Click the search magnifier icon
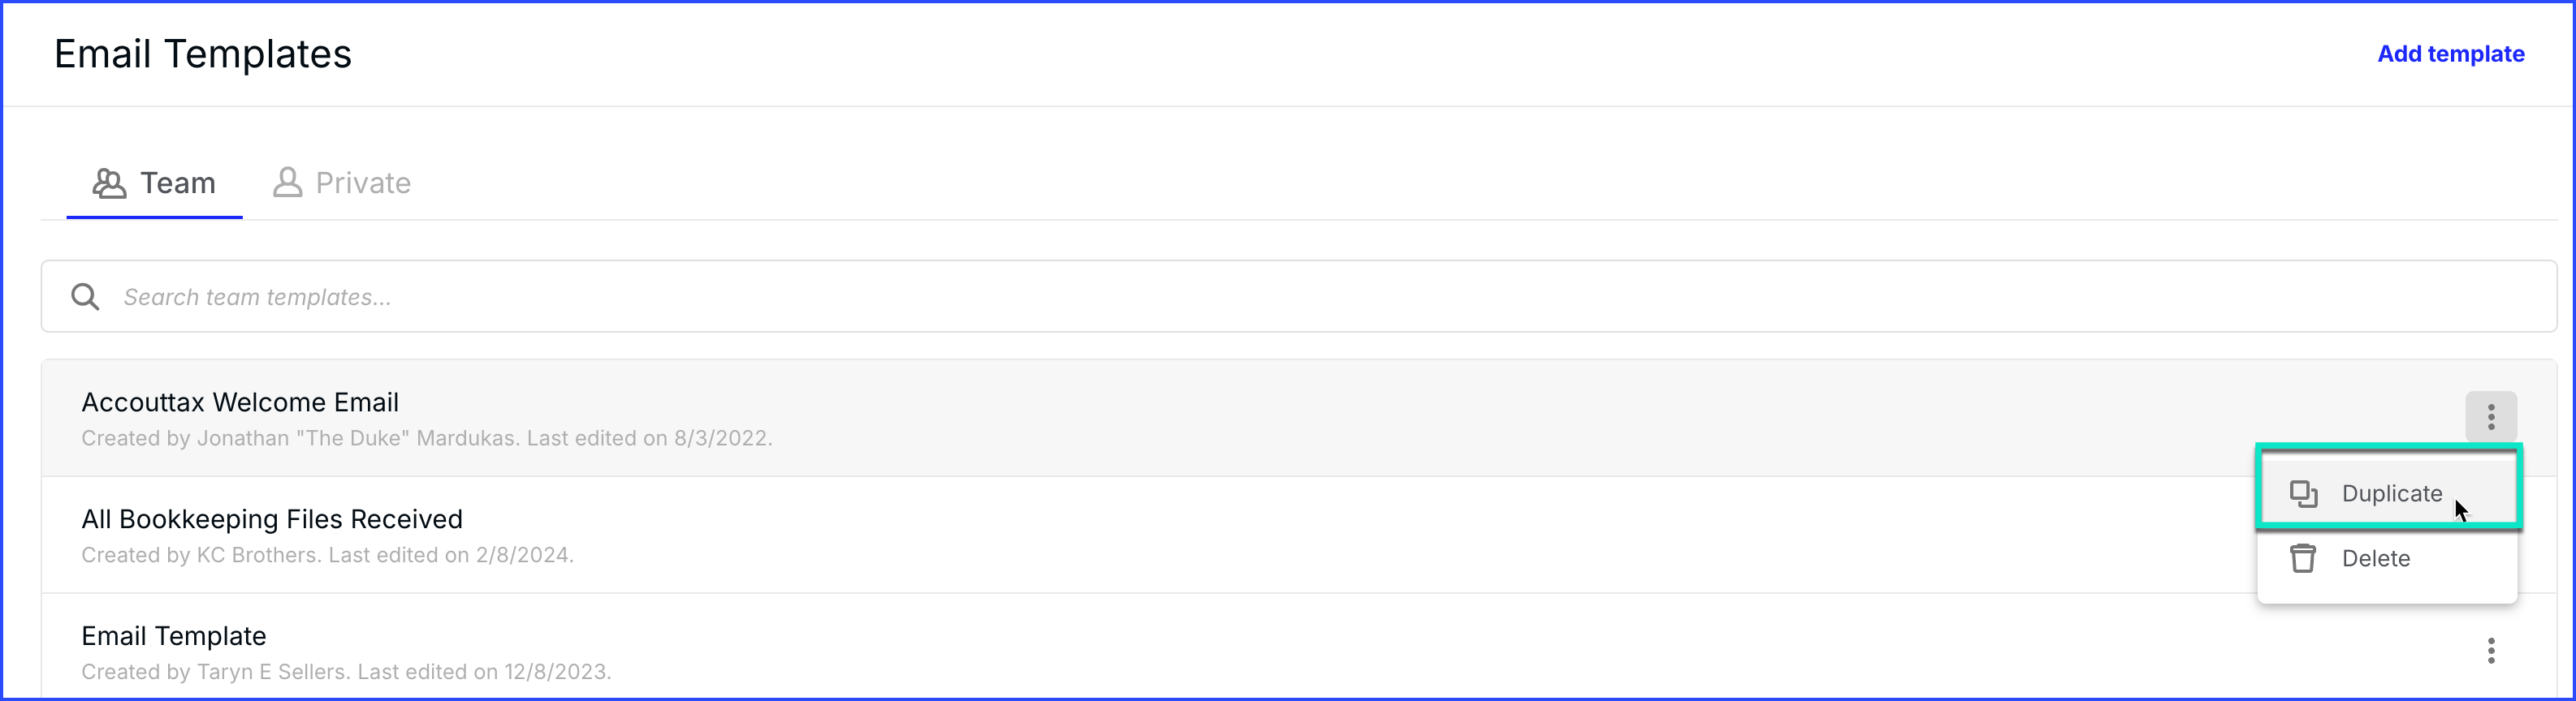 86,297
